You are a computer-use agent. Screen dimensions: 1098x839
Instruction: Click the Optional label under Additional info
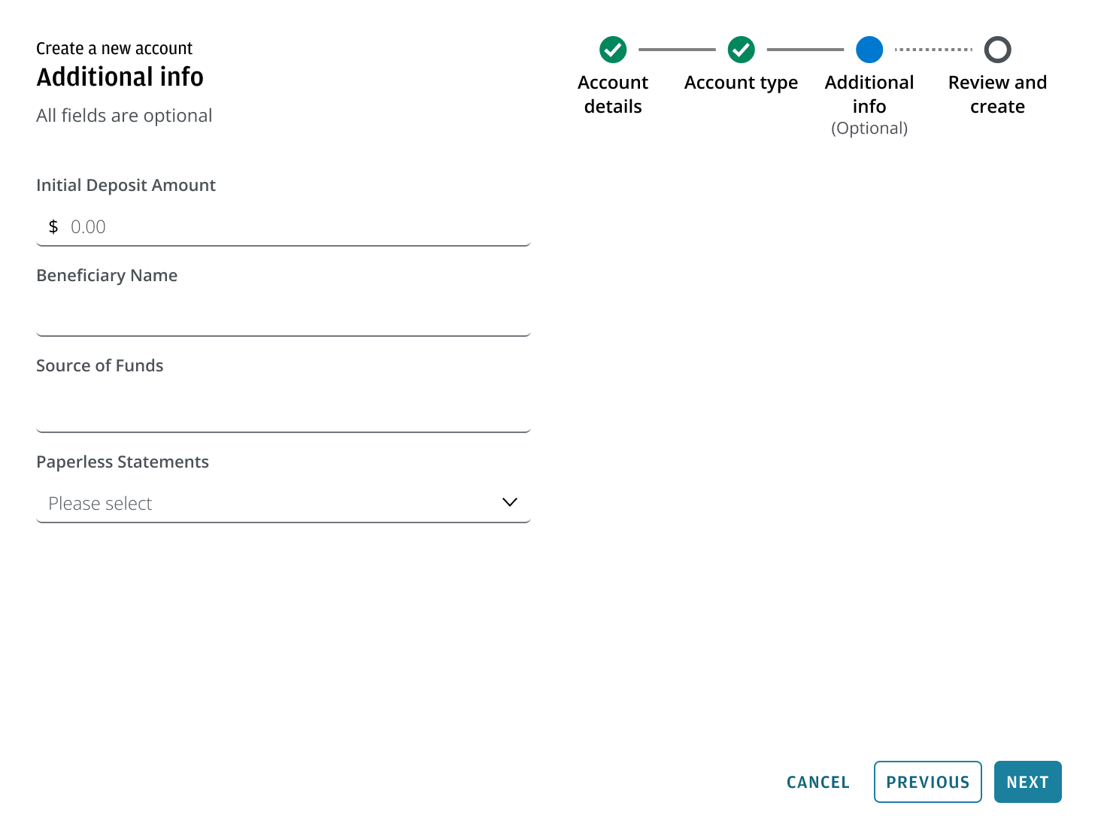pos(869,128)
